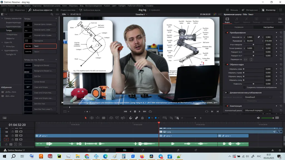Collapse the Titles (Титры) list section

(56, 19)
